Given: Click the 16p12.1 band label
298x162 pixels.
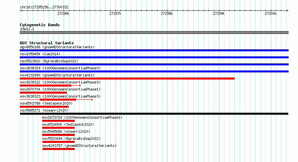Looking at the screenshot, I should [27, 29].
